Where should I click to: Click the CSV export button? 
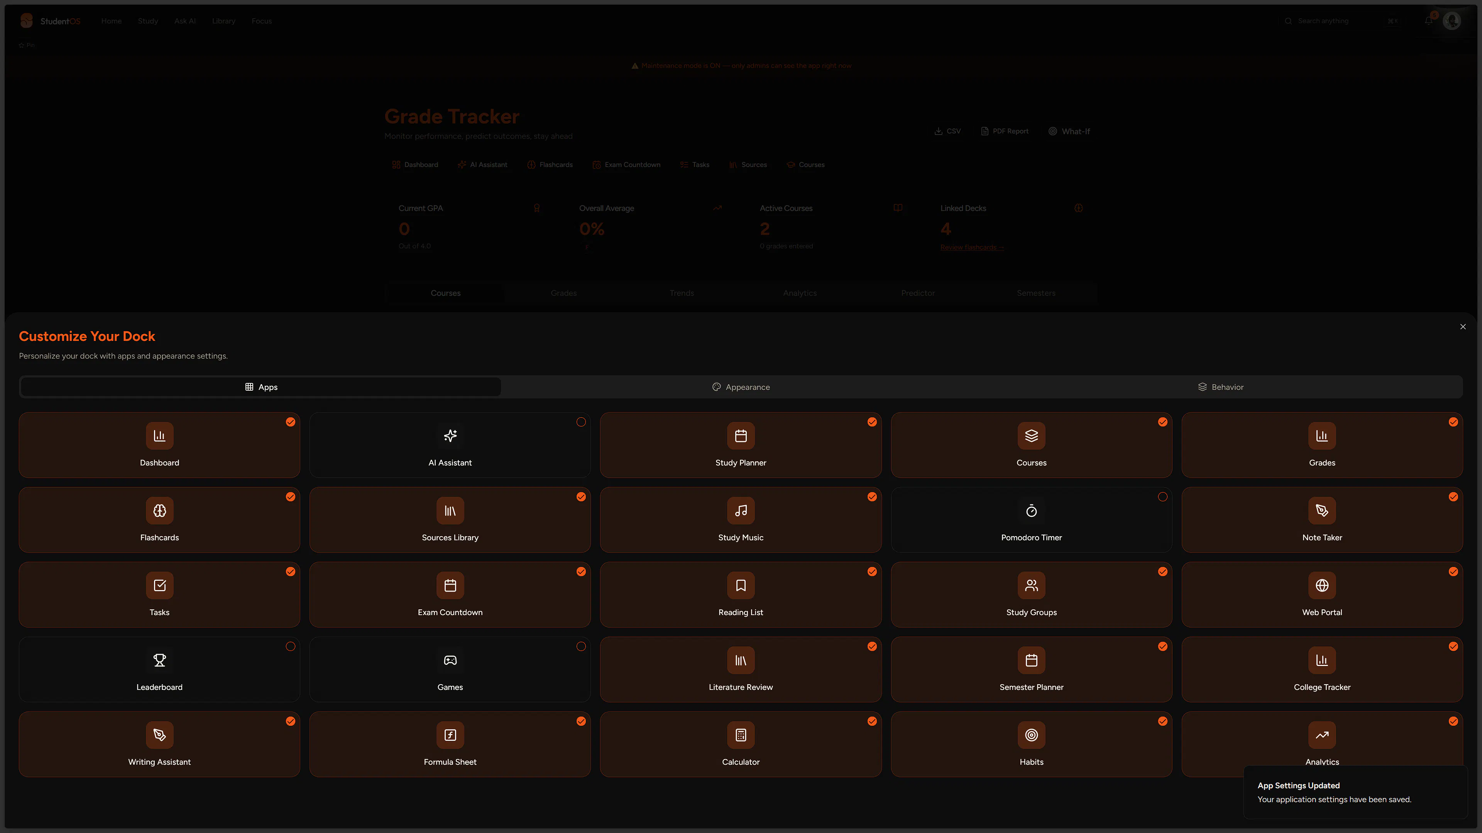coord(947,131)
